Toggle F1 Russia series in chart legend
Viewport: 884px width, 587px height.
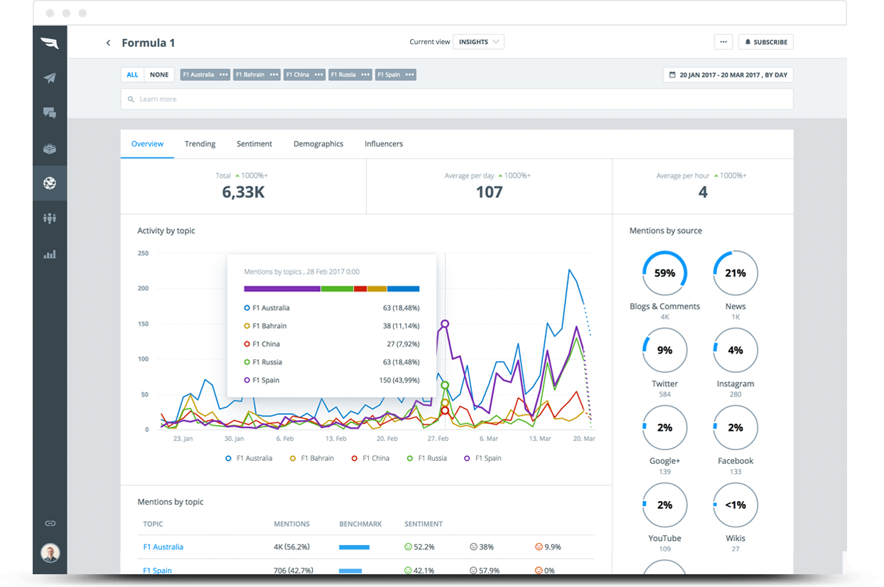tap(426, 459)
